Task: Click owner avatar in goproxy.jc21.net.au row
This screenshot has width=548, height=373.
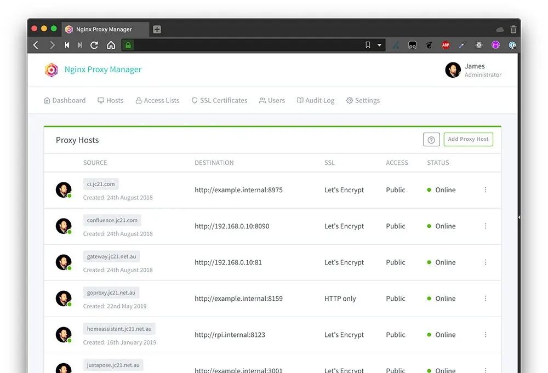Action: pos(64,299)
